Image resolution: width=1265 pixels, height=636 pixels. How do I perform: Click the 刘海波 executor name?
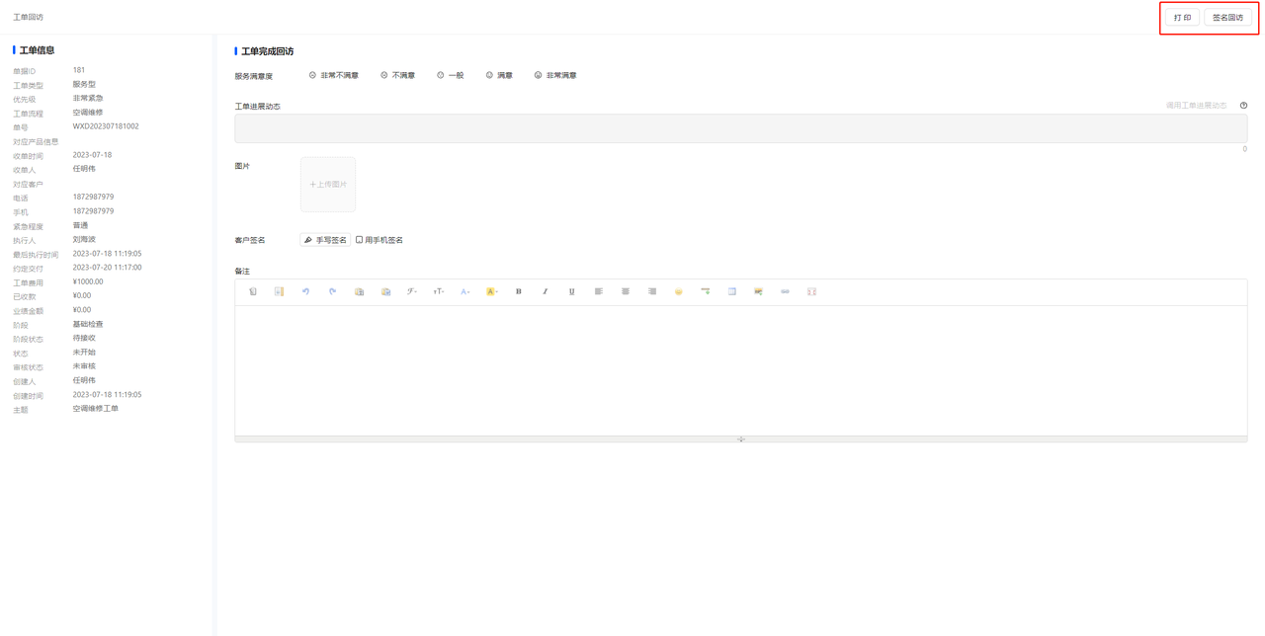pos(84,239)
